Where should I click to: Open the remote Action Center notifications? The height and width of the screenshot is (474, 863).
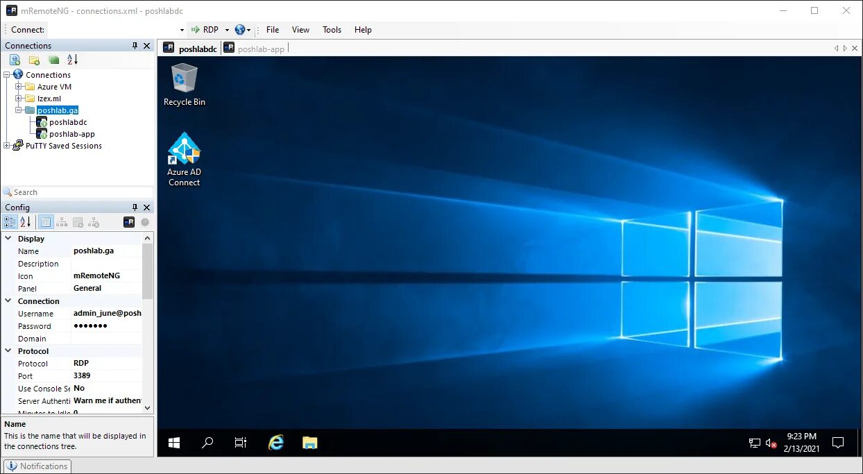click(x=838, y=443)
